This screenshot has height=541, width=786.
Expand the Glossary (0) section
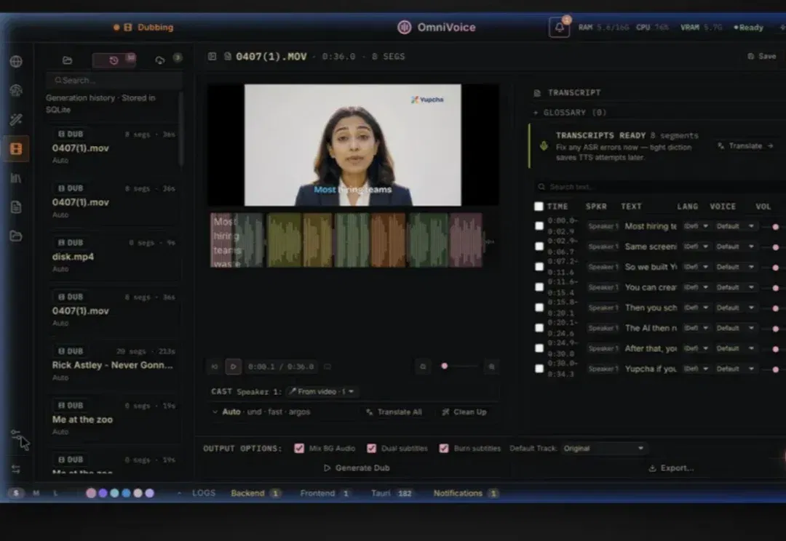[569, 113]
